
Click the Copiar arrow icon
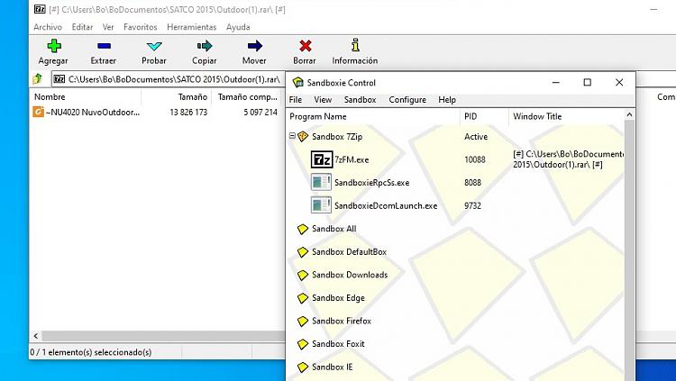click(205, 46)
